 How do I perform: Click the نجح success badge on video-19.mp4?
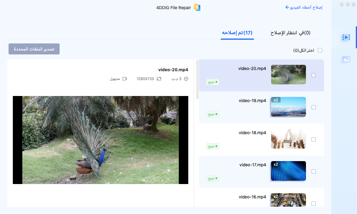point(212,114)
